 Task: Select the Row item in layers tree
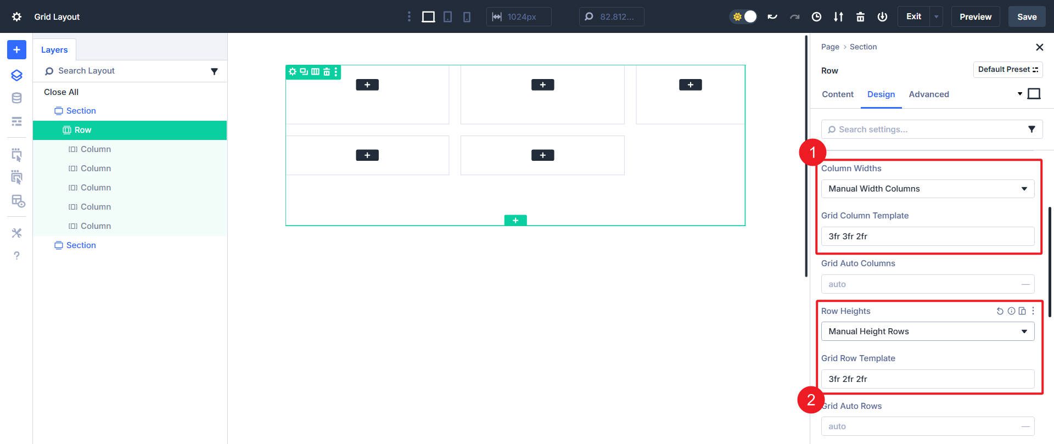click(x=83, y=130)
